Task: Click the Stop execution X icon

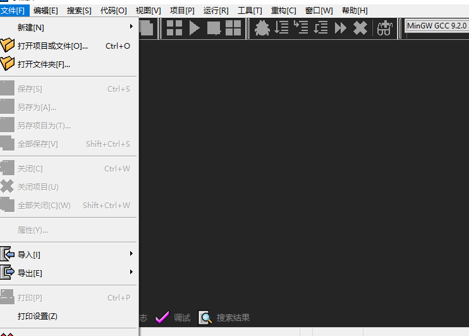Action: [x=360, y=28]
